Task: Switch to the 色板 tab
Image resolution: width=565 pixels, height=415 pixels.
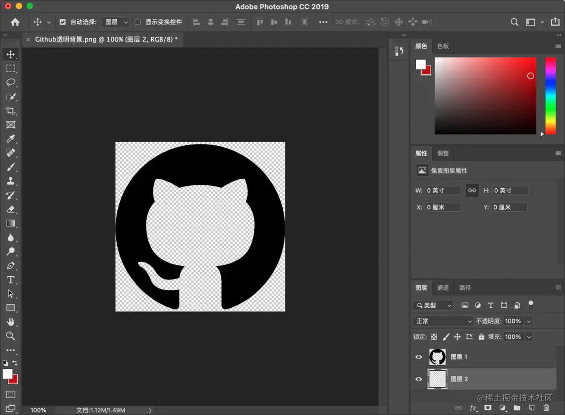Action: (443, 46)
